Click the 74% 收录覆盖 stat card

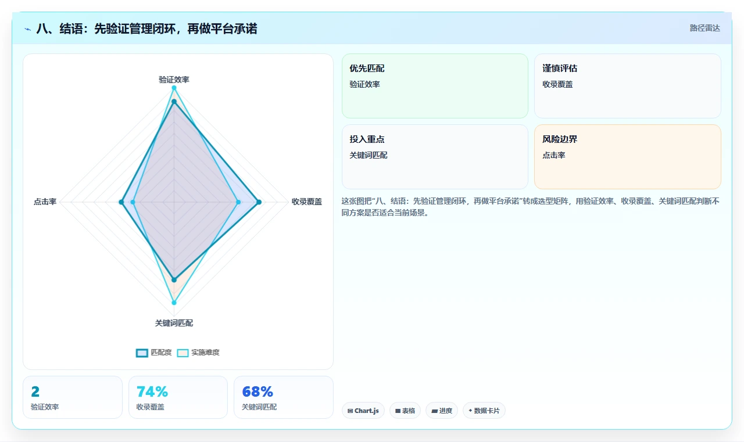click(x=178, y=397)
